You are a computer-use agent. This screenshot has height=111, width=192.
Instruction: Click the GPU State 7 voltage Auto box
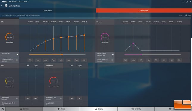[x=84, y=60]
